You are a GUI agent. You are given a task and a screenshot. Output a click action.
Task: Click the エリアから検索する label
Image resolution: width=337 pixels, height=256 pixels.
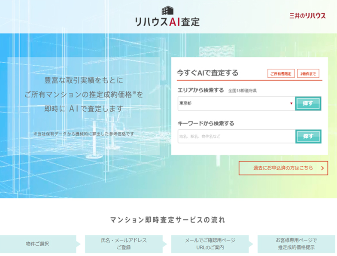tap(201, 90)
